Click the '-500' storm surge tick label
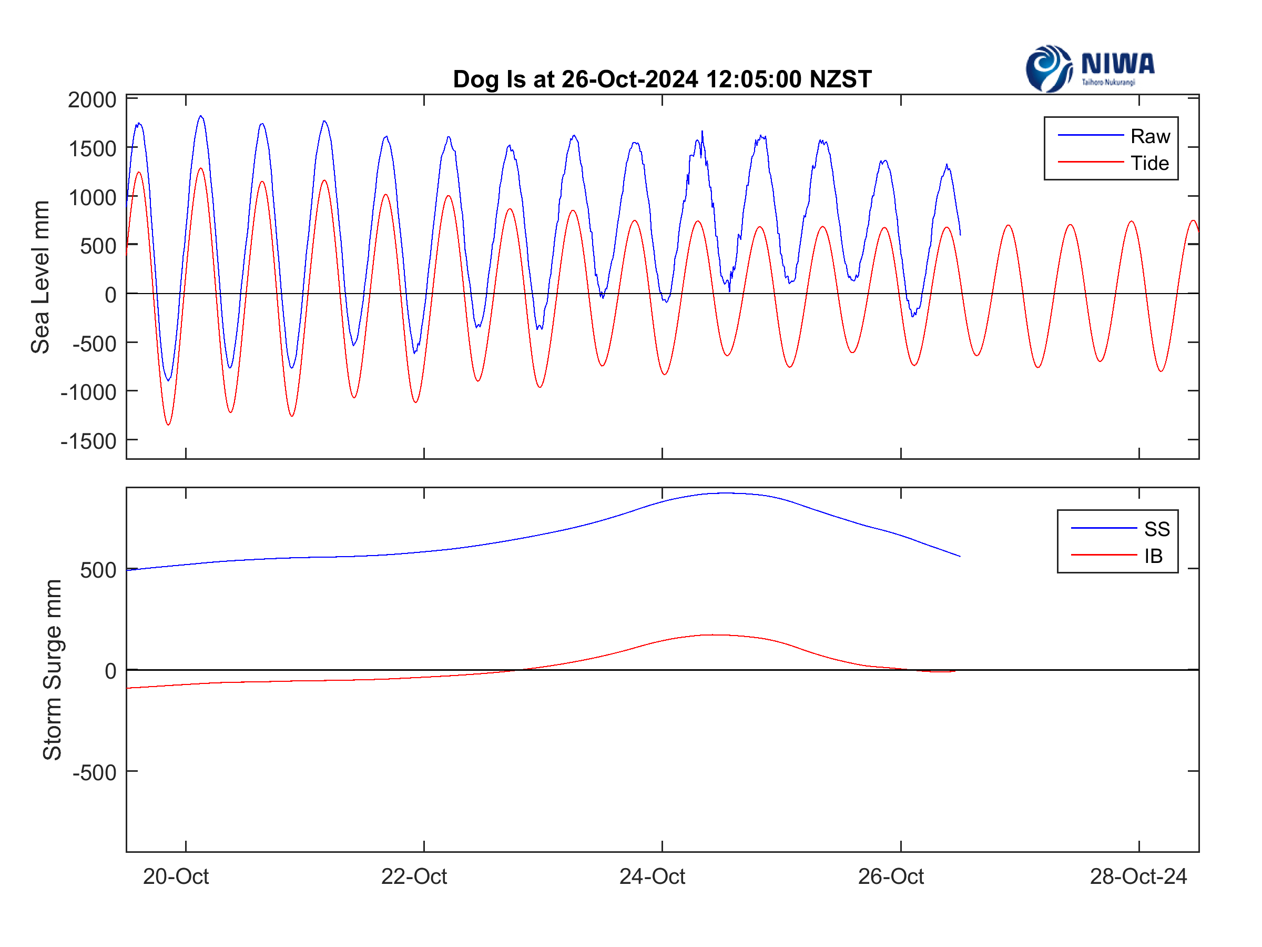Screen dimensions: 1262x947 tap(94, 773)
